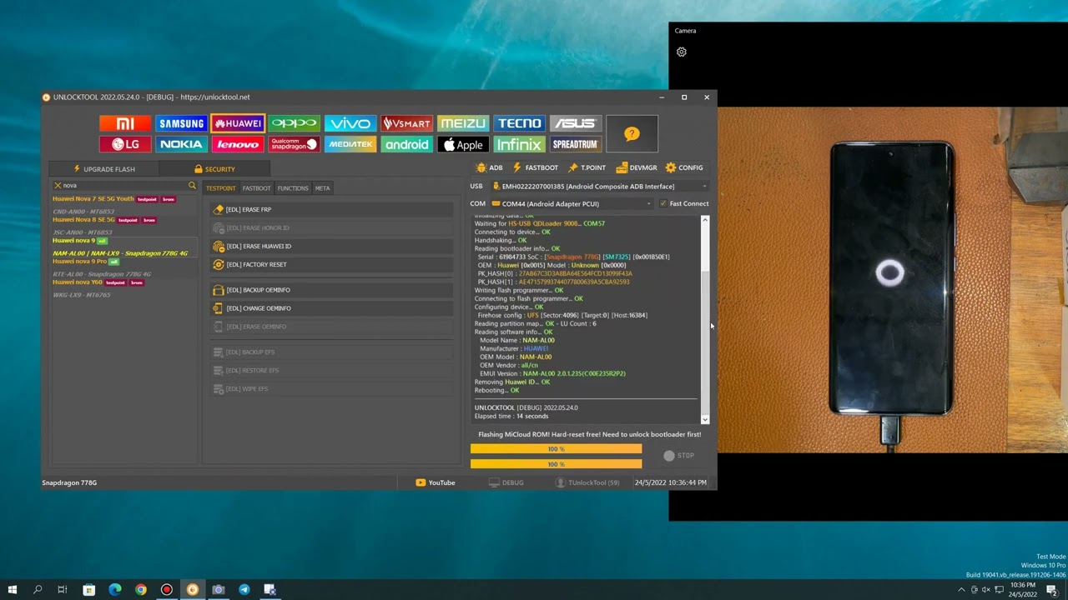
Task: Choose the MediaTek brand logo
Action: point(350,144)
